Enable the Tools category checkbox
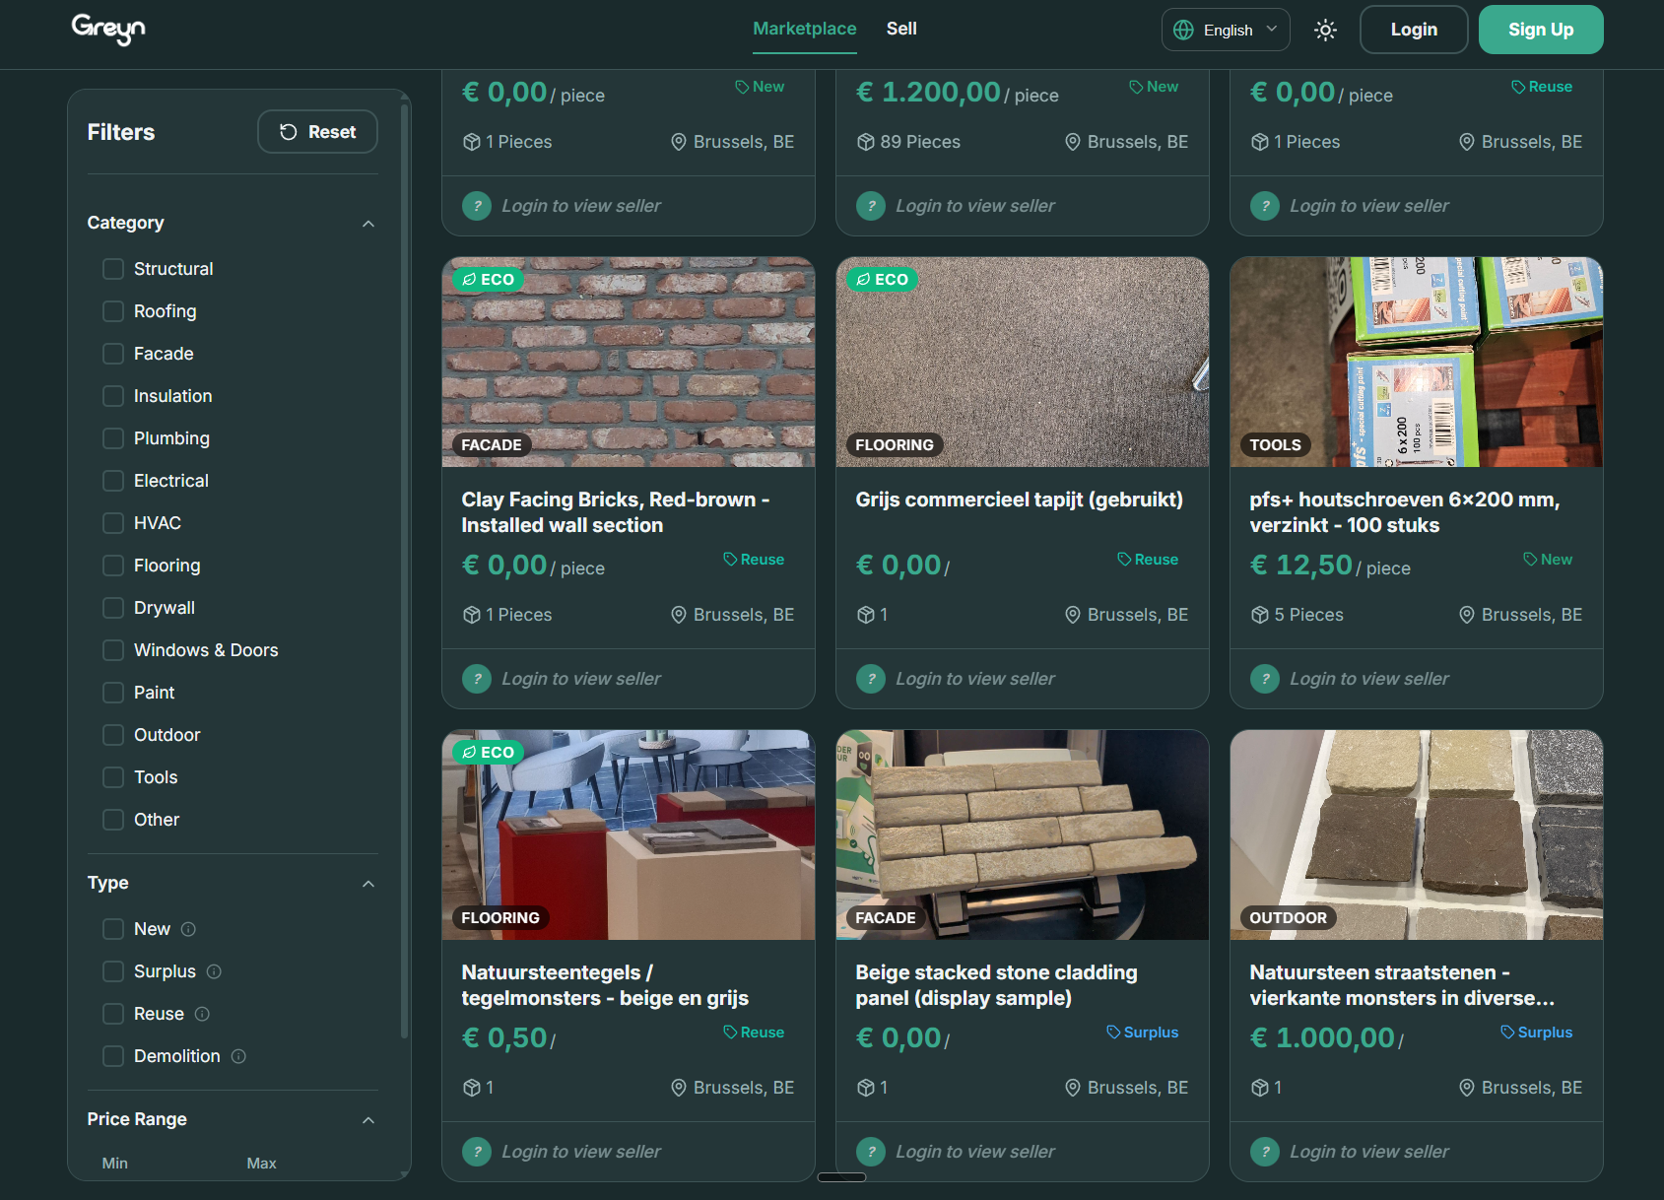The width and height of the screenshot is (1664, 1200). 113,777
